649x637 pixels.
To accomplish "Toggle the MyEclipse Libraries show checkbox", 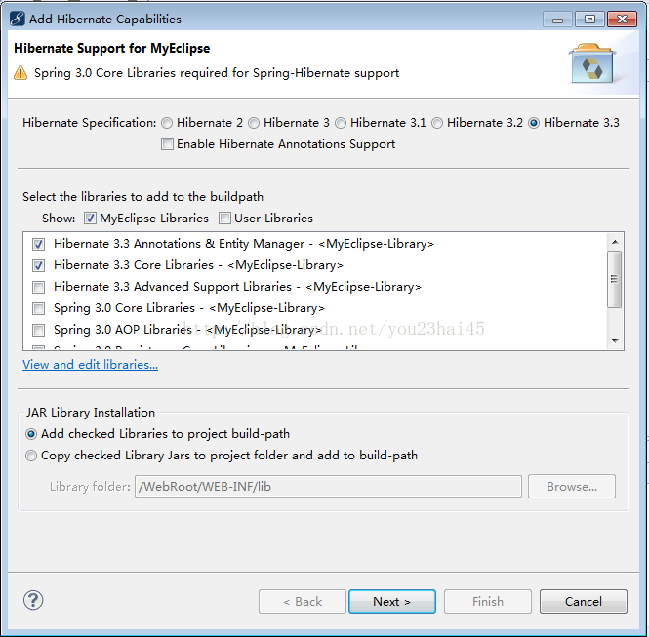I will coord(90,218).
